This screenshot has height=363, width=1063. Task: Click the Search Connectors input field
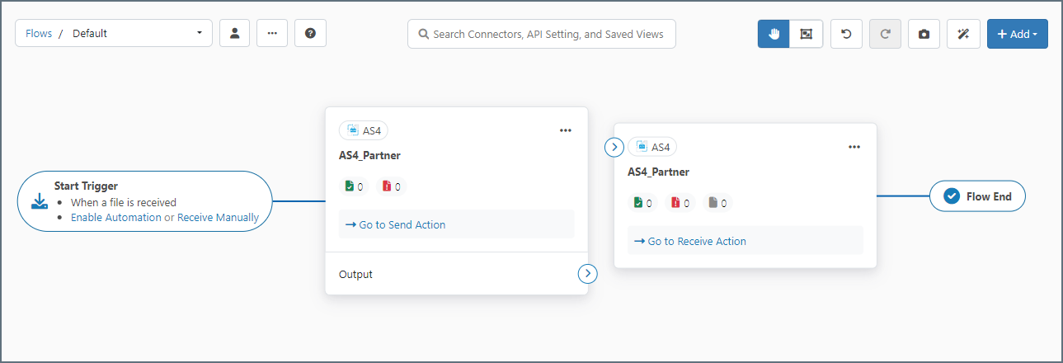[542, 35]
